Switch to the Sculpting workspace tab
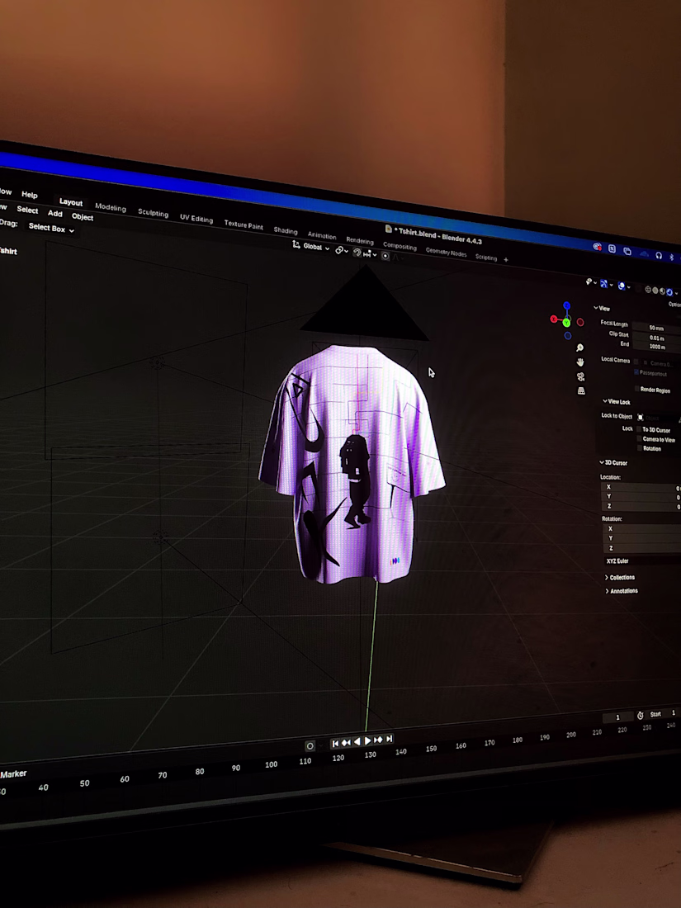The height and width of the screenshot is (908, 681). coord(153,212)
